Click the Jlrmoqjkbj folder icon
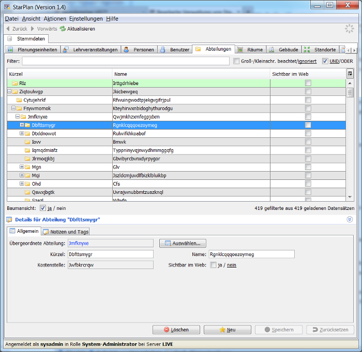The height and width of the screenshot is (352, 362). pos(27,159)
